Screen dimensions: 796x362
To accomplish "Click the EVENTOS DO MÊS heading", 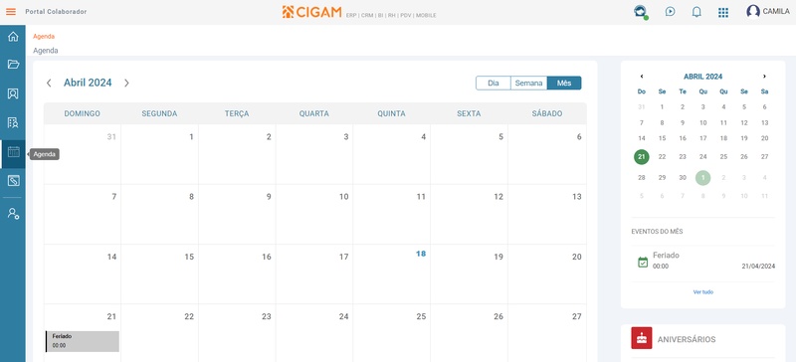I will click(657, 232).
